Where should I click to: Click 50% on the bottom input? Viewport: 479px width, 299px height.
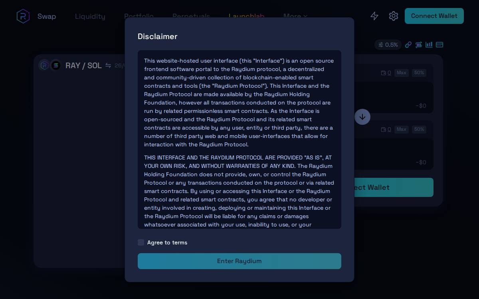coord(419,129)
